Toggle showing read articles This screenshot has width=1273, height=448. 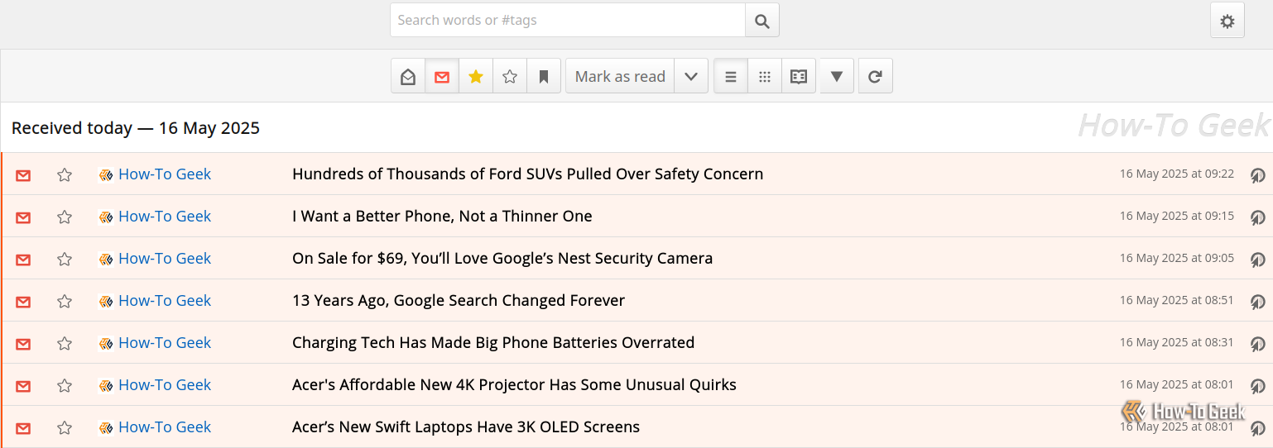(x=408, y=77)
